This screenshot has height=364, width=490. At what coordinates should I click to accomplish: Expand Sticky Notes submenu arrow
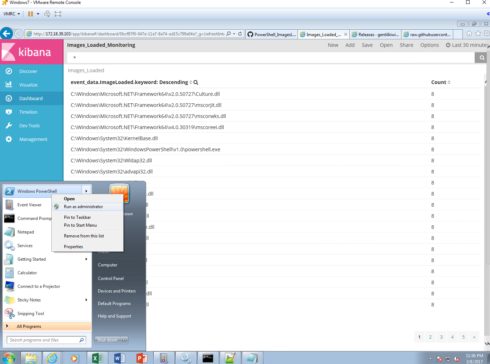tap(86, 300)
